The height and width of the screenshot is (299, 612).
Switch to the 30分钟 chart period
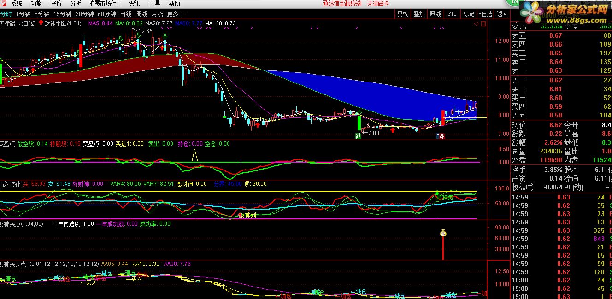coord(85,14)
